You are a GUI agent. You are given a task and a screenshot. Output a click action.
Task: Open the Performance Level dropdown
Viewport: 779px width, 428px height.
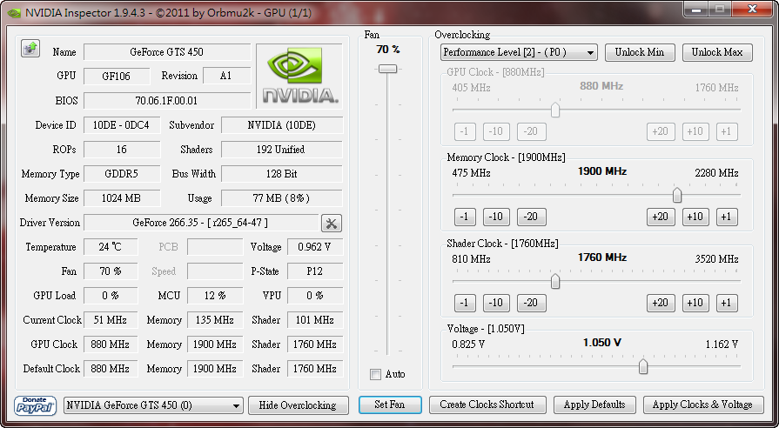coord(519,52)
